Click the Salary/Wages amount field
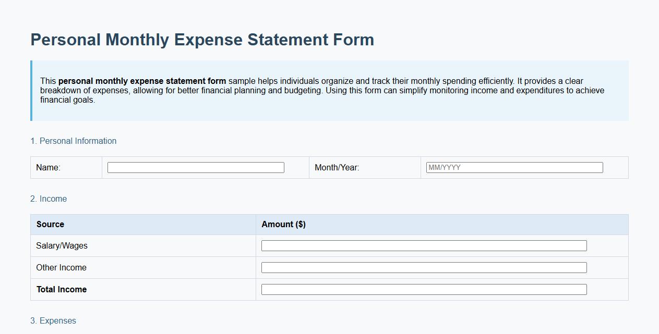This screenshot has height=334, width=659. (x=424, y=245)
